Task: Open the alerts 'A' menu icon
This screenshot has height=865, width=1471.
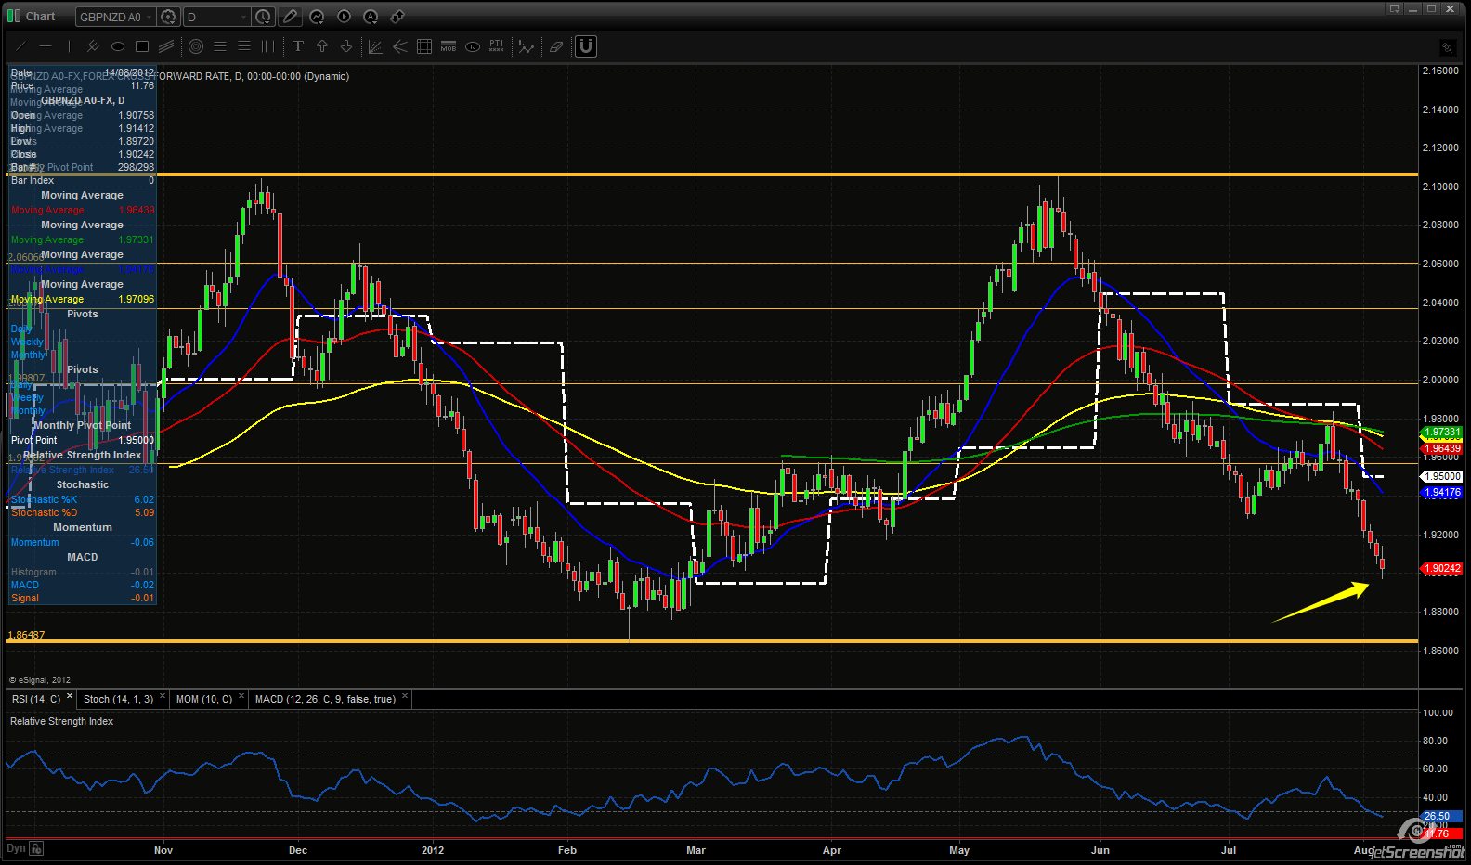Action: (371, 17)
